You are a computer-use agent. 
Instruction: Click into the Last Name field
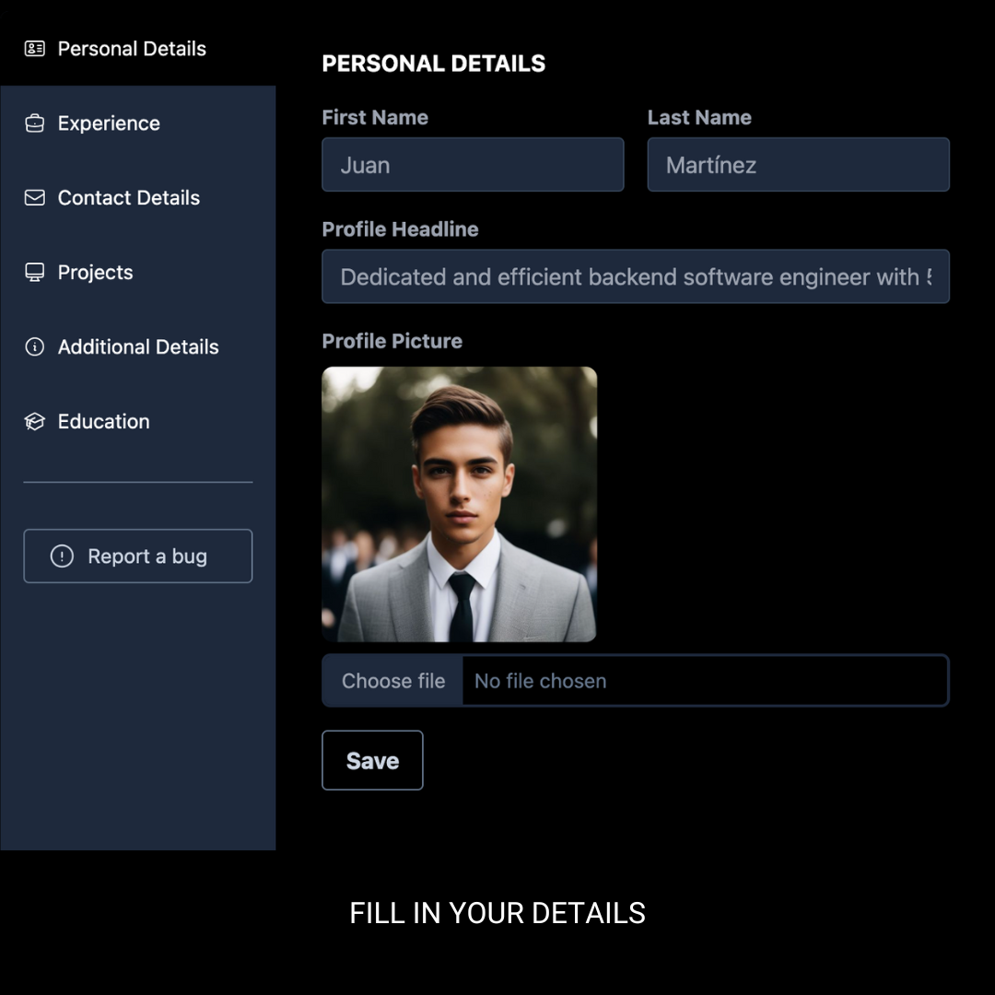[x=798, y=165]
